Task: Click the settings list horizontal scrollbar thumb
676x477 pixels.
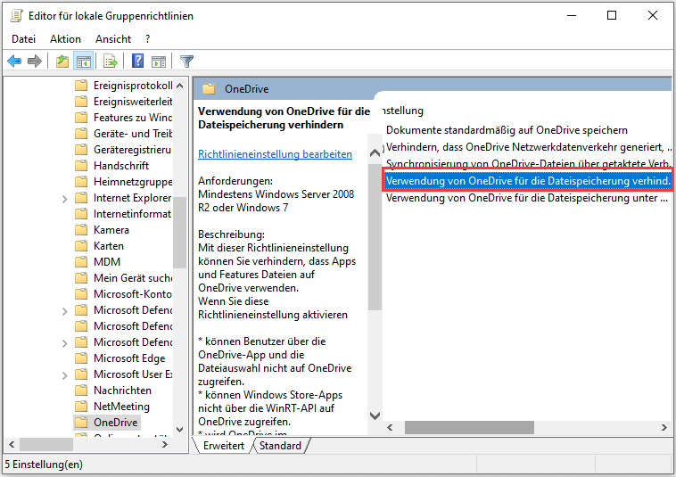Action: tap(469, 427)
